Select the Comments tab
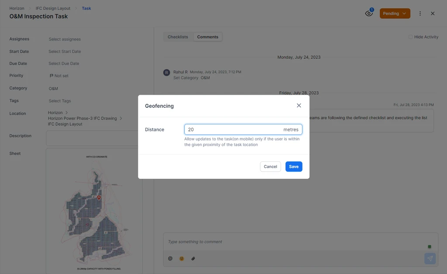447x274 pixels. 207,37
